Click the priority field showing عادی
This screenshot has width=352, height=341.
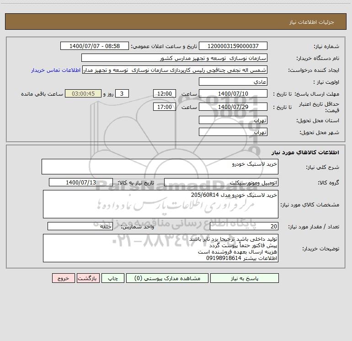pyautogui.click(x=233, y=81)
